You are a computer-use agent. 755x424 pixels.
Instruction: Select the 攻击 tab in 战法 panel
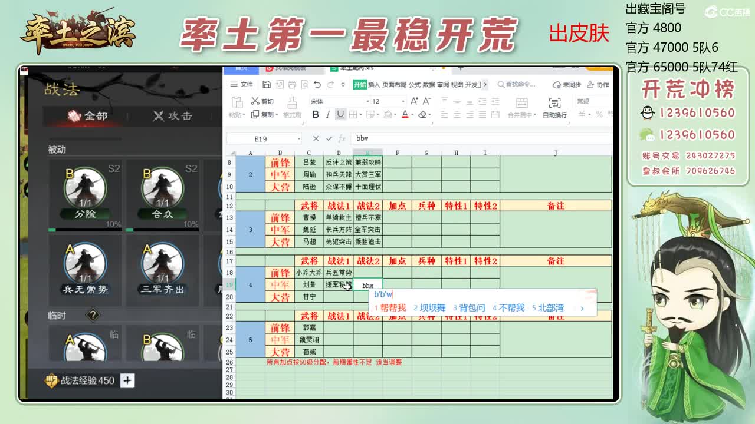(x=172, y=116)
